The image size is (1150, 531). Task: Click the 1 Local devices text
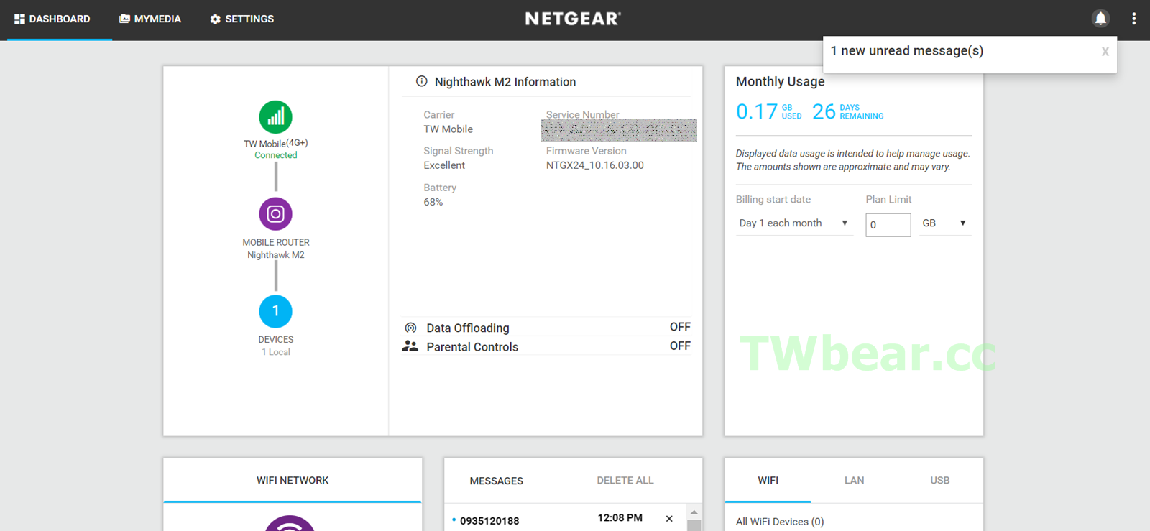[275, 352]
